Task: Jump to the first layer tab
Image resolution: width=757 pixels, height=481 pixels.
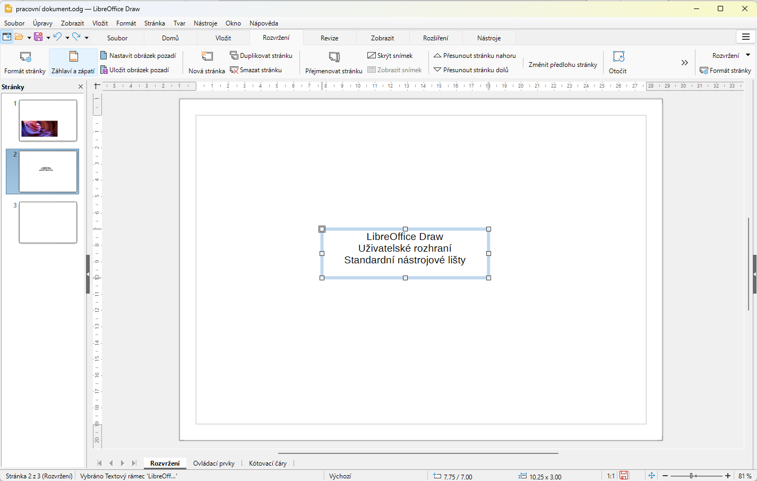Action: 99,463
